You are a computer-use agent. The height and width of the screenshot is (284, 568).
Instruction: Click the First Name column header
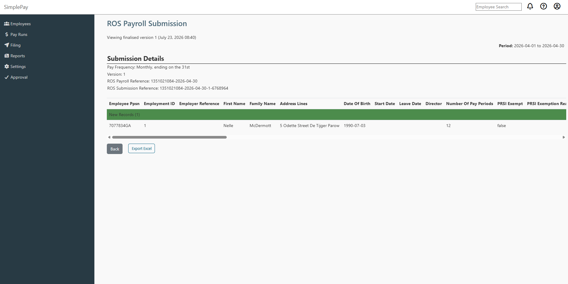click(x=234, y=104)
